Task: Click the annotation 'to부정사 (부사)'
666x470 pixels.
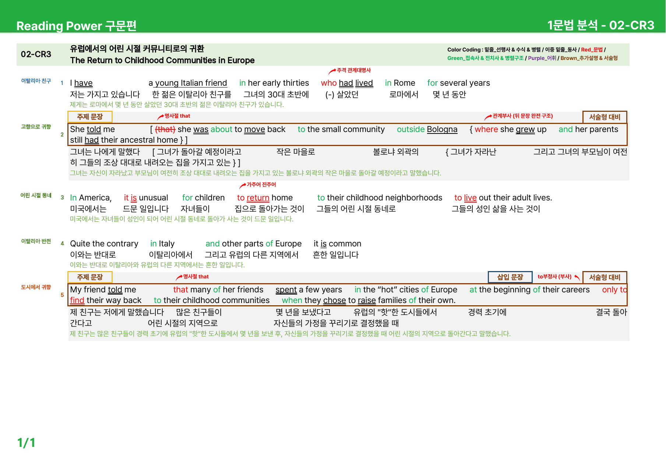Action: (554, 277)
